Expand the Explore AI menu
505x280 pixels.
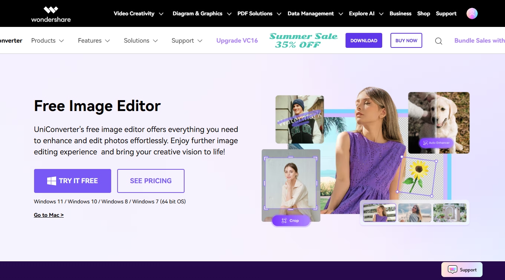click(x=366, y=13)
